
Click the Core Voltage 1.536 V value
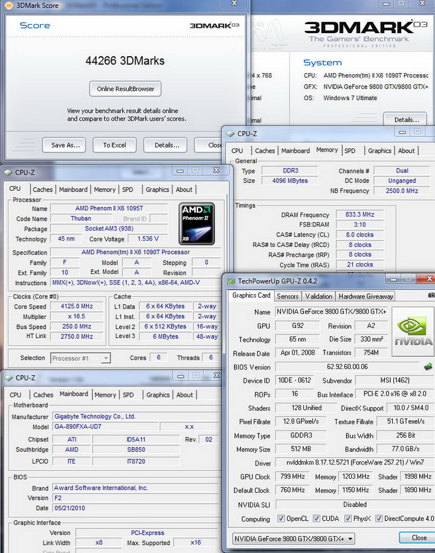147,238
